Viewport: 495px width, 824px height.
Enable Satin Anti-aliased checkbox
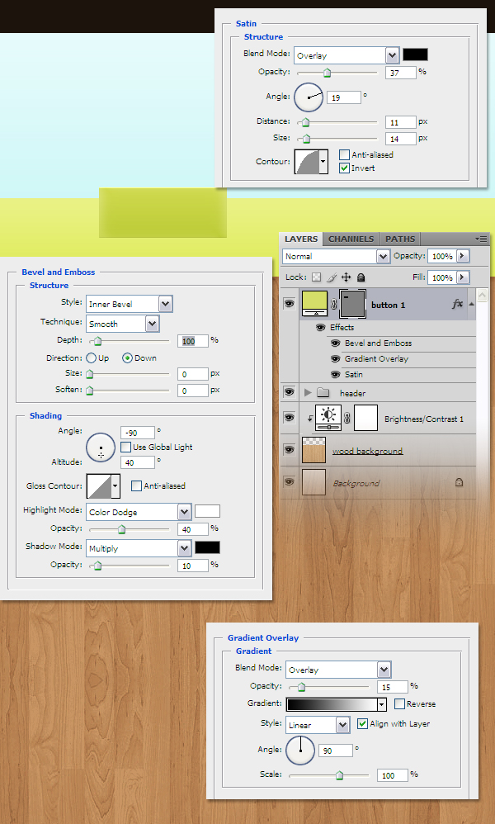click(344, 154)
